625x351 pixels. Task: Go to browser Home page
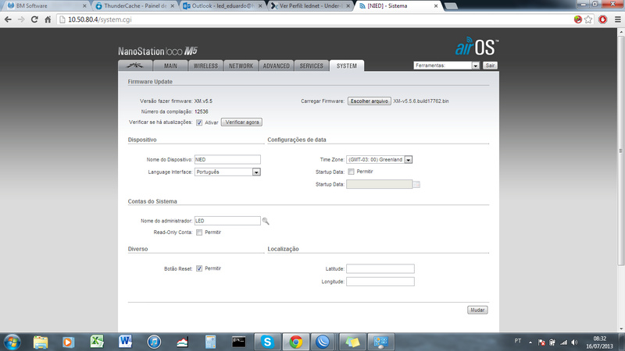[48, 19]
